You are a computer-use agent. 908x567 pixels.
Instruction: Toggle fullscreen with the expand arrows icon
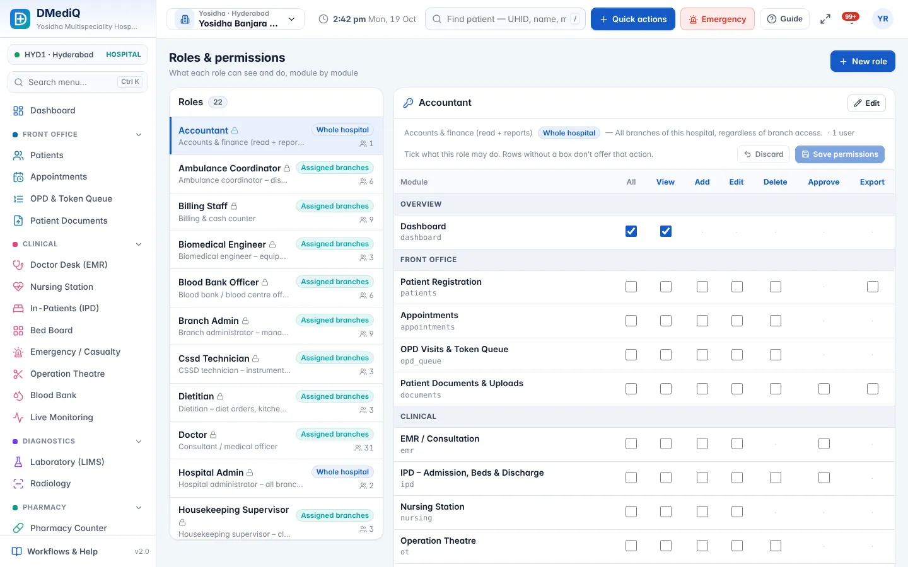(x=825, y=20)
